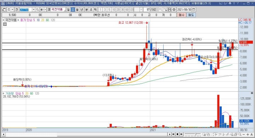Select the 1 interval tab
255x138 pixels.
coord(100,10)
